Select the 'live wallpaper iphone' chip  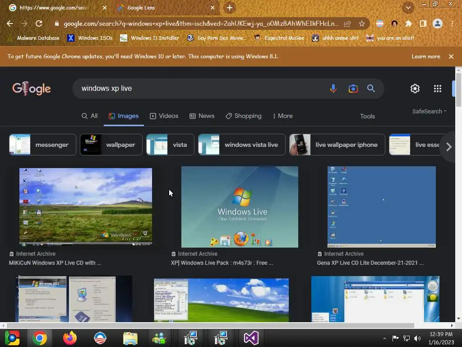[x=337, y=145]
